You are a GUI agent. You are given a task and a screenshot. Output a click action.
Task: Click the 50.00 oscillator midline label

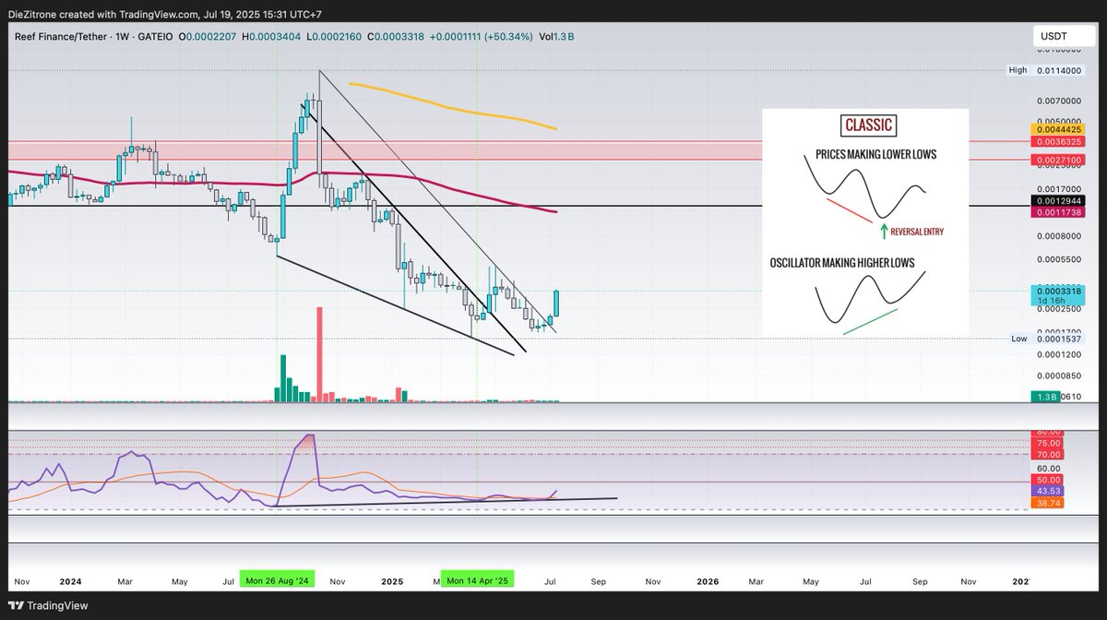pyautogui.click(x=1049, y=481)
